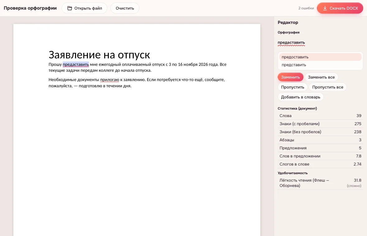The height and width of the screenshot is (236, 367).
Task: Click the «Знаки (с пробелами)» row
Action: tap(320, 124)
